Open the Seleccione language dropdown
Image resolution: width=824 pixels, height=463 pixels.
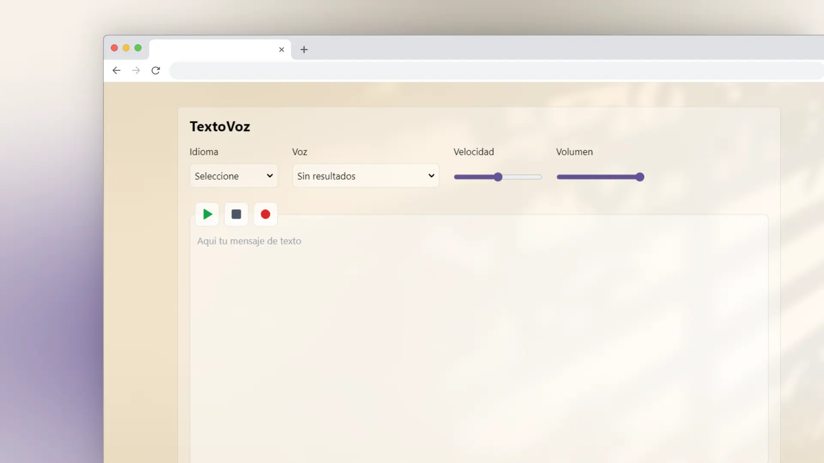[x=233, y=176]
